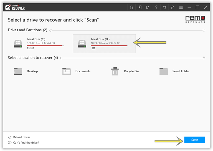Click 8.88 GB free of 175.69 GB text
Image resolution: width=213 pixels, height=151 pixels.
41,43
